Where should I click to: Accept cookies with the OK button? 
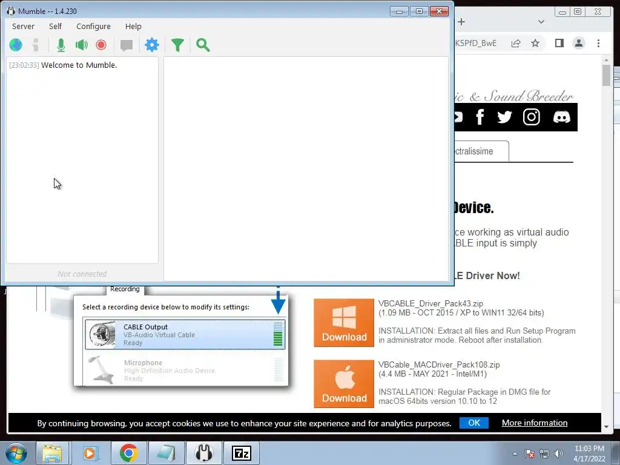pyautogui.click(x=473, y=423)
